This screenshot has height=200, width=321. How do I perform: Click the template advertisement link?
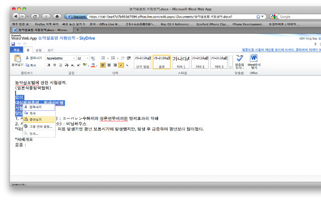pos(281,50)
